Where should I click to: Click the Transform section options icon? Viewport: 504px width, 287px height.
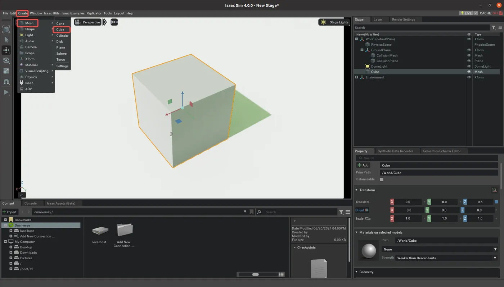pos(495,190)
